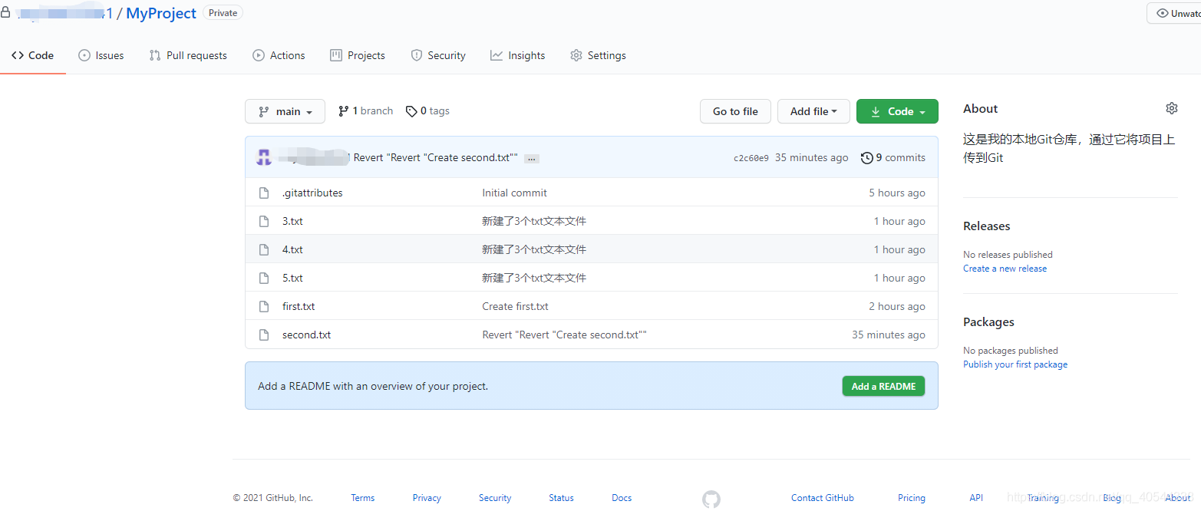This screenshot has width=1201, height=511.
Task: Click file icon next to first.txt
Action: click(x=264, y=306)
